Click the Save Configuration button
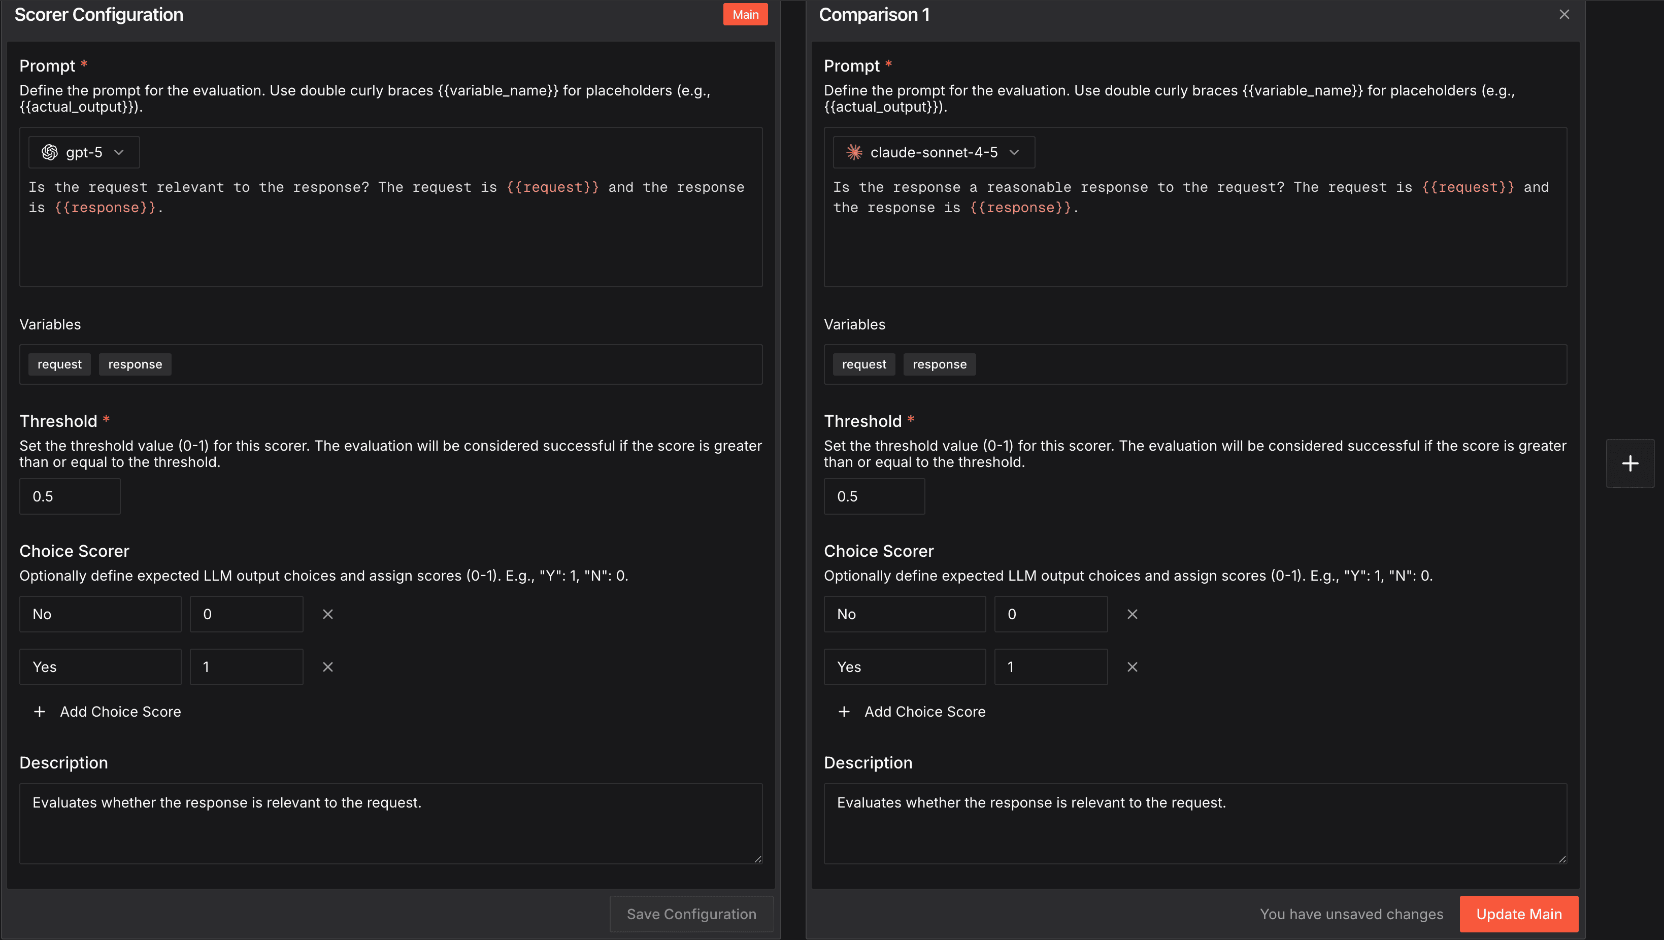Screen dimensions: 1664x940 click(690, 914)
